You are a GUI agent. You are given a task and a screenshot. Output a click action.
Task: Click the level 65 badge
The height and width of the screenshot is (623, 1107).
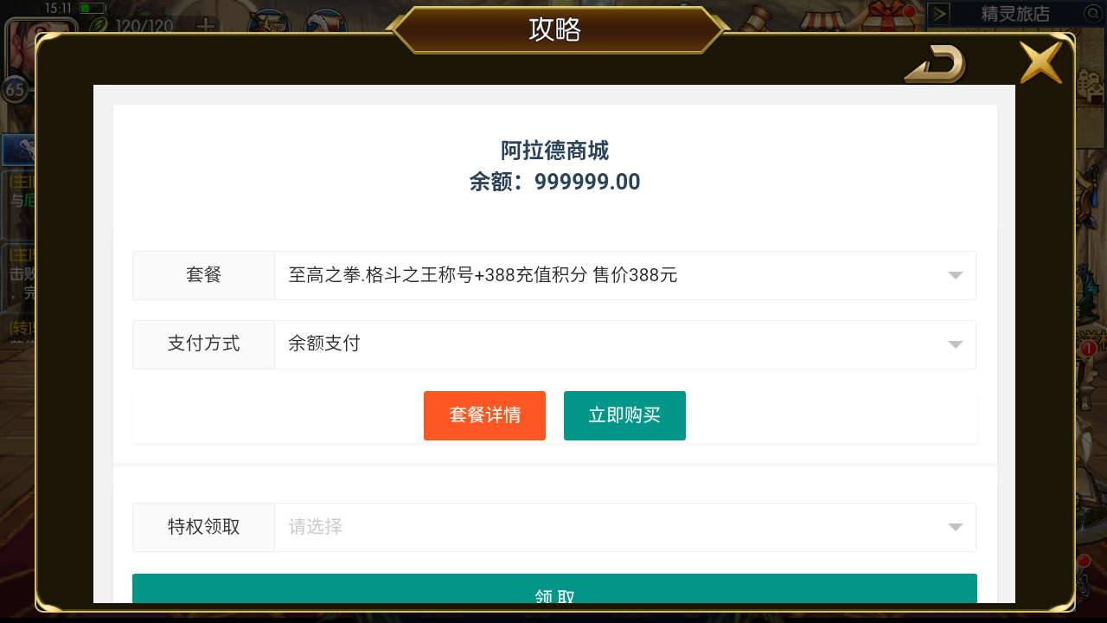15,89
